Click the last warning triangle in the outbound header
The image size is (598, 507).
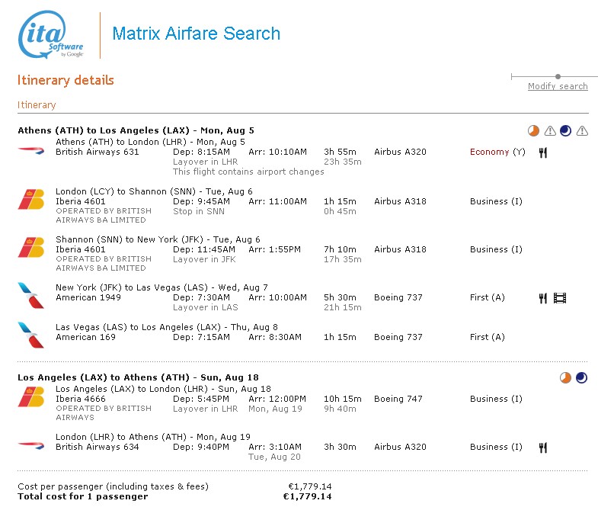pyautogui.click(x=582, y=131)
